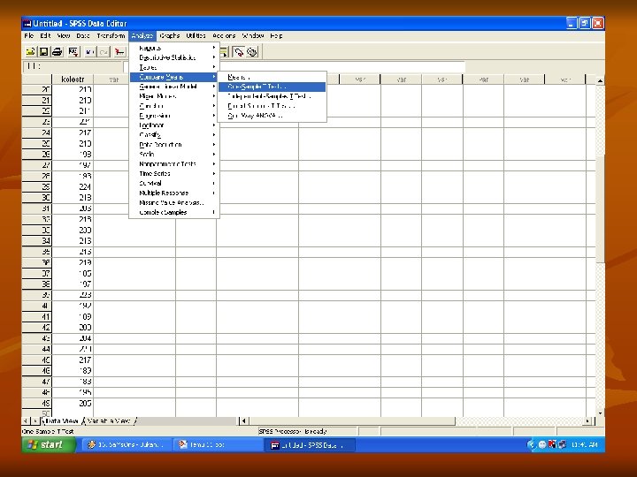Toggle the Value Labels toolbar icon
This screenshot has width=637, height=477.
tap(239, 52)
